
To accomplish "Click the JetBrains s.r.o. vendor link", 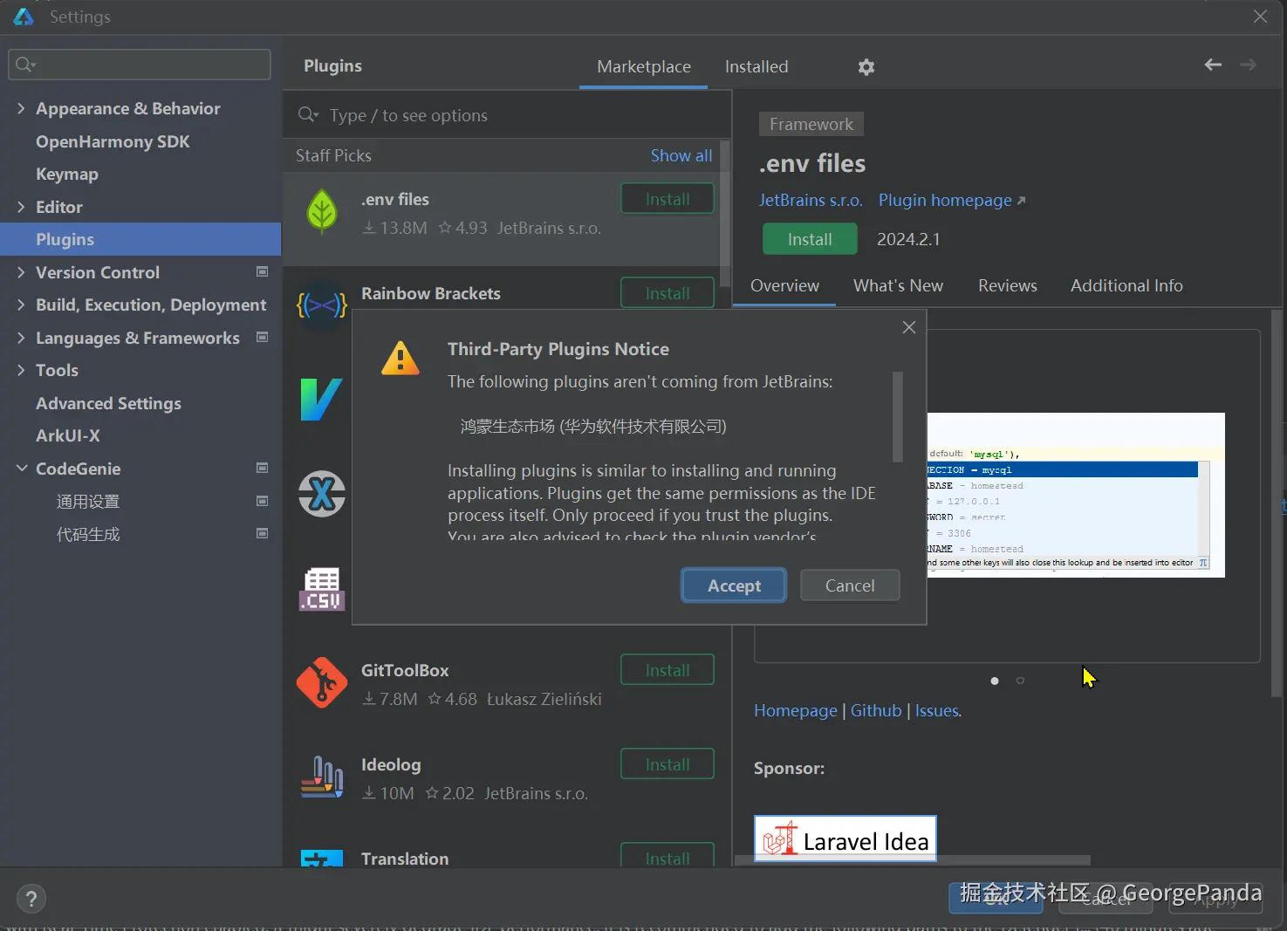I will pos(811,201).
